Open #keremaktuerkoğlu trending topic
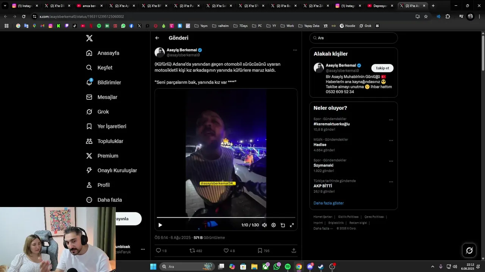This screenshot has width=485, height=272. pos(332,124)
